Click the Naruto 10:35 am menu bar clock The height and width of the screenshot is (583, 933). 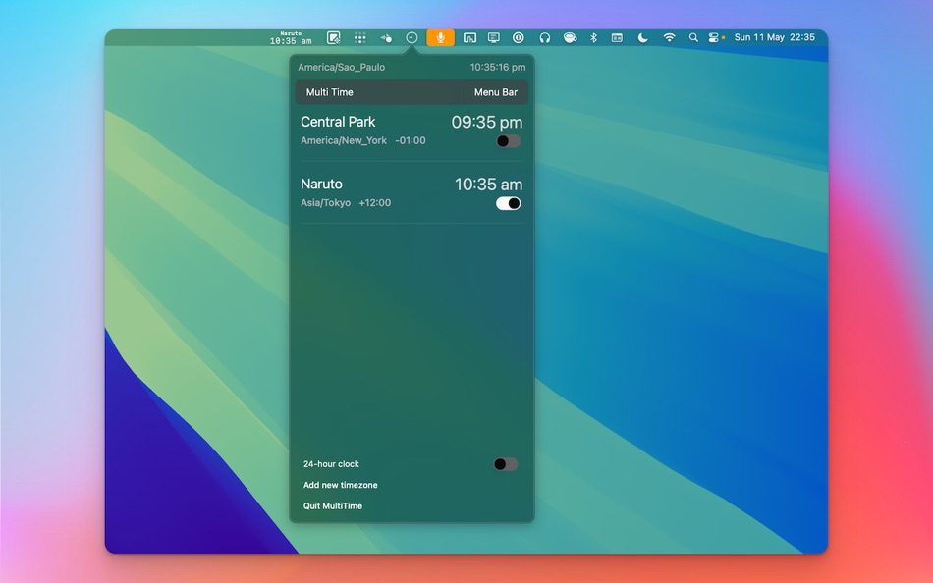291,38
